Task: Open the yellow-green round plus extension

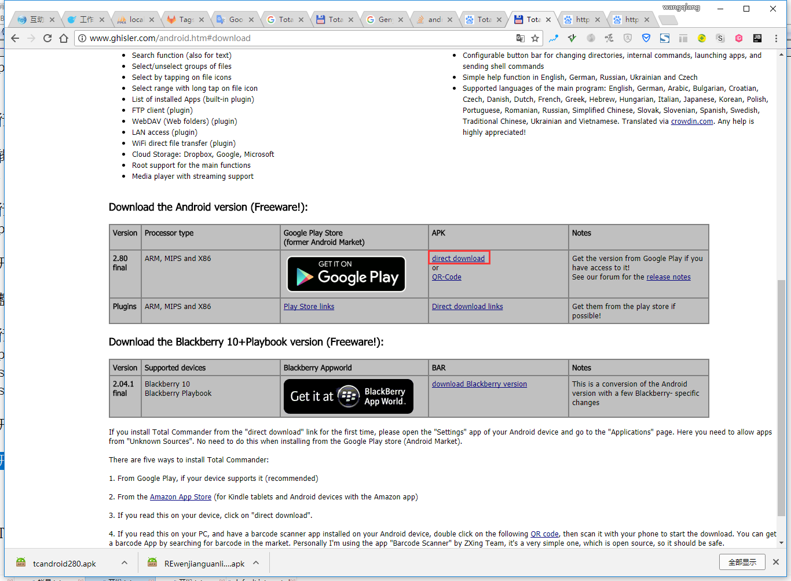Action: coord(702,38)
